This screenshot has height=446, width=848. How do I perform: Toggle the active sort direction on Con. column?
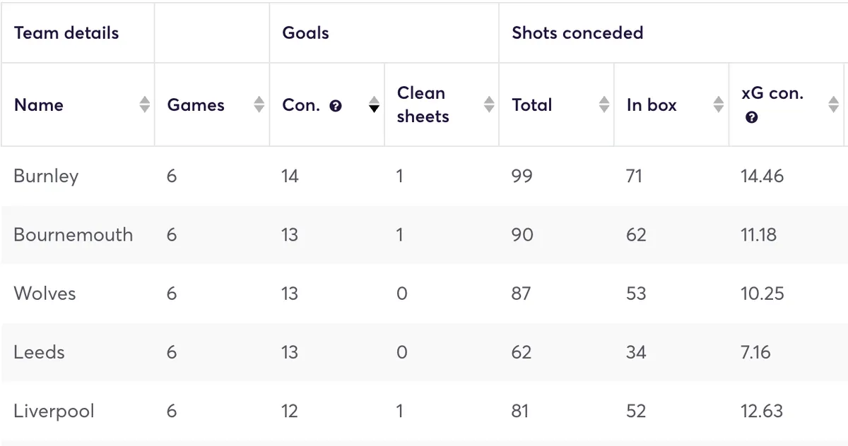tap(374, 104)
